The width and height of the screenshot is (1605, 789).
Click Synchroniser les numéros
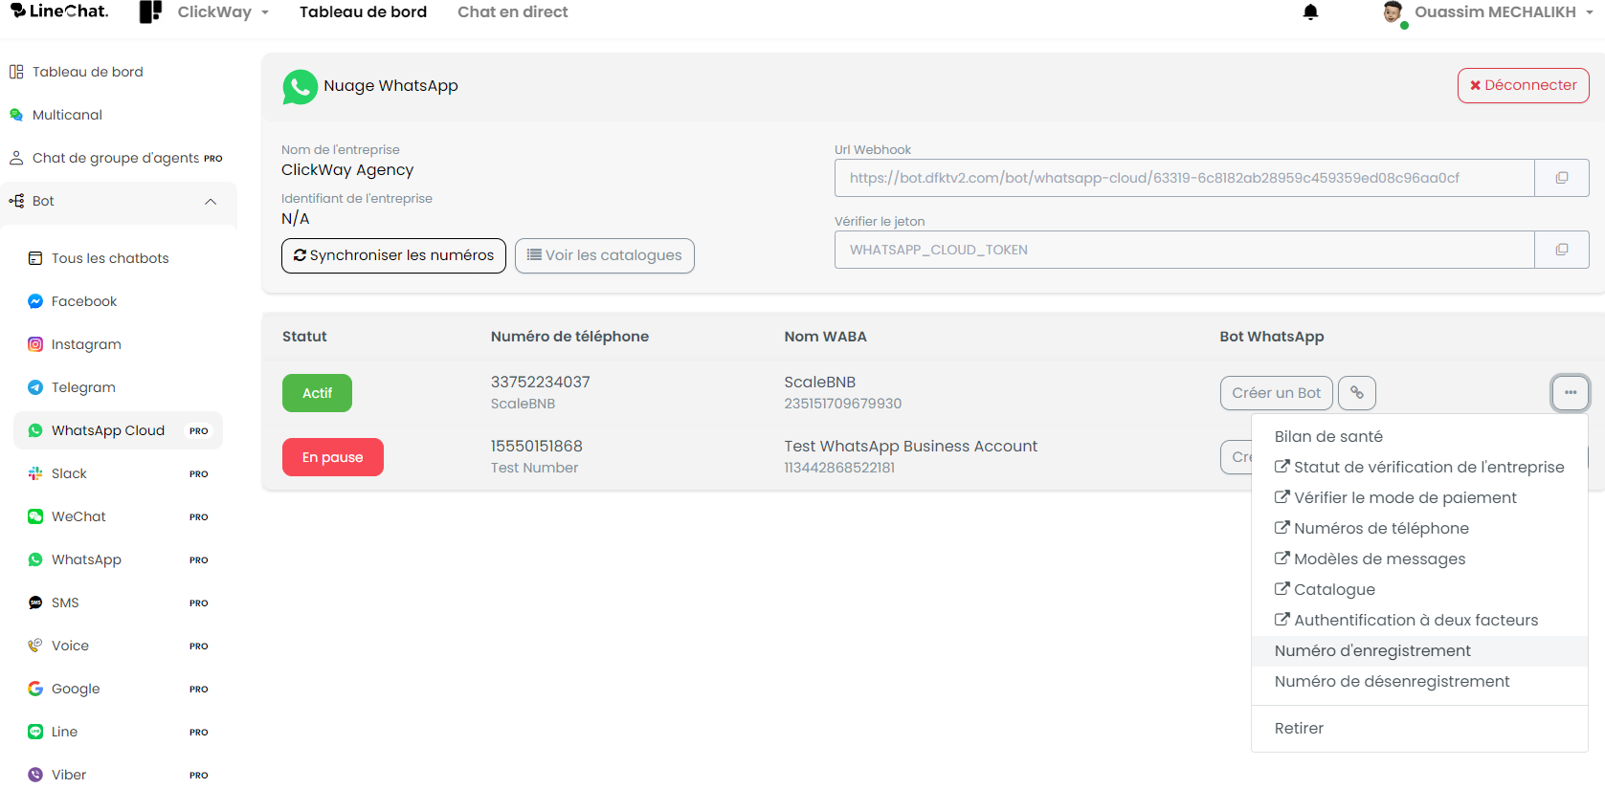(x=393, y=255)
